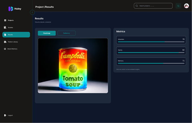Click the Logout link text
The image size is (192, 123).
click(x=10, y=115)
